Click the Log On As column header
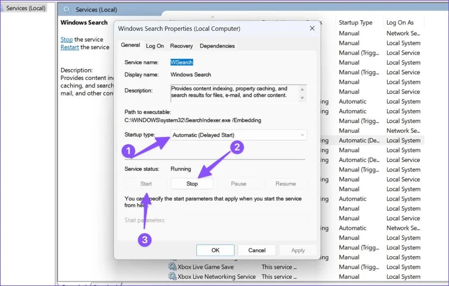Screen dimensions: 449x286 (x=400, y=22)
